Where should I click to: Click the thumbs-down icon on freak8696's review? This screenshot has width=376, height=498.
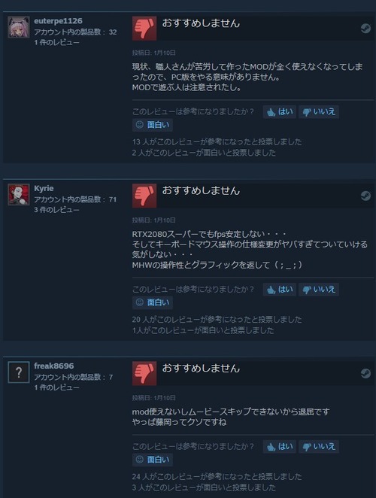144,373
